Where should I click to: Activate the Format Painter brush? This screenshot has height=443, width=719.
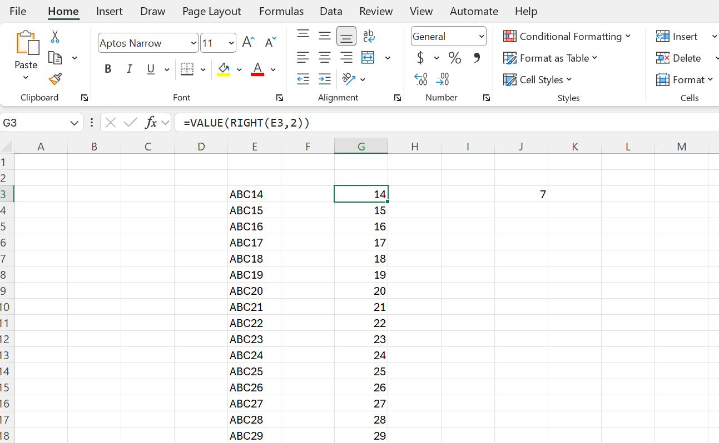tap(55, 79)
